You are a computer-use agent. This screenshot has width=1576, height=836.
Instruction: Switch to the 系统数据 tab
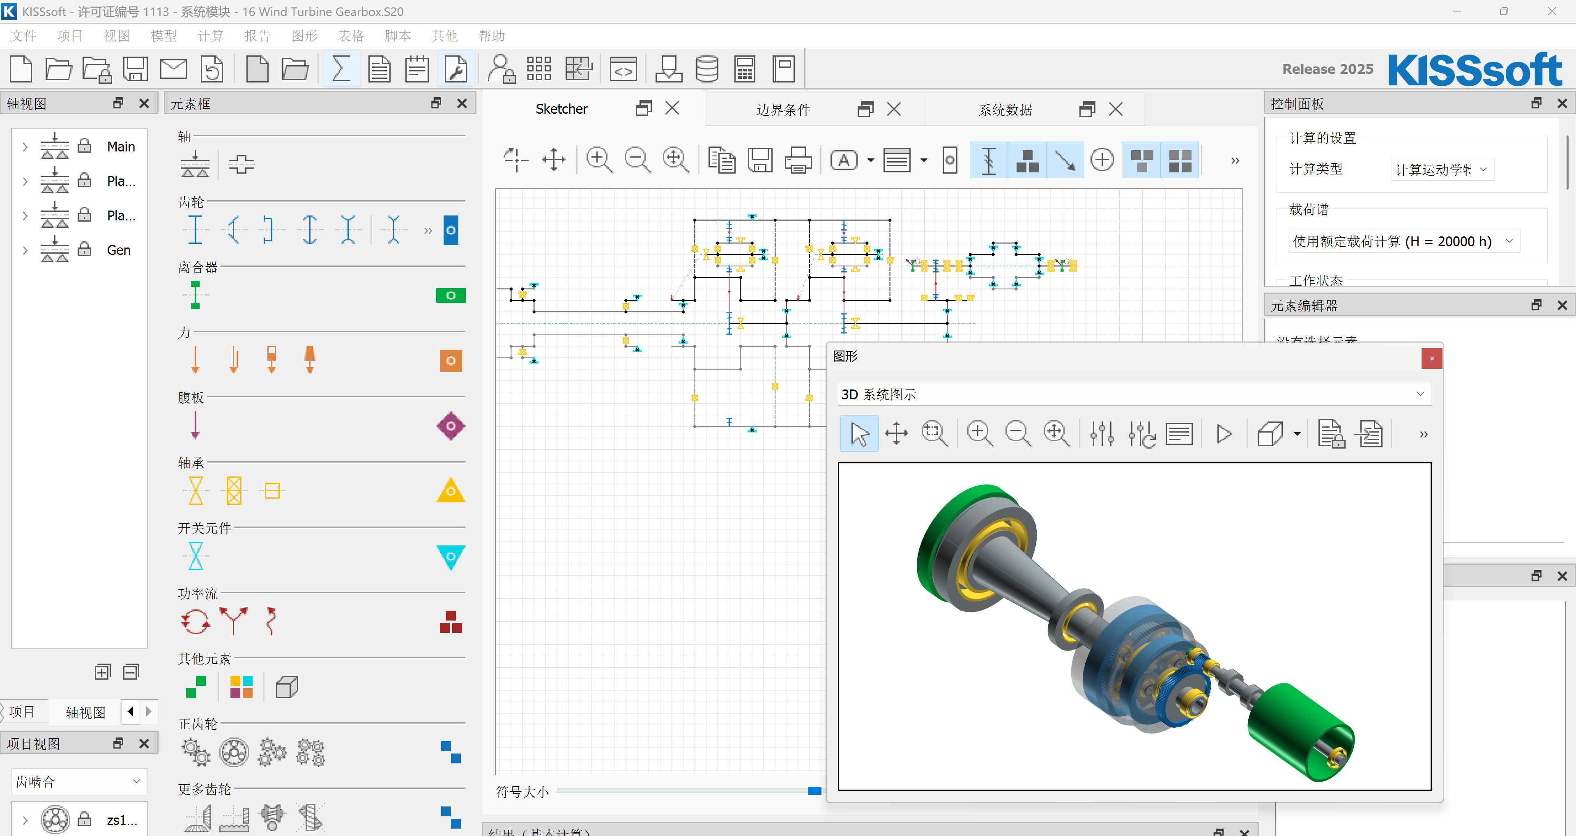tap(1005, 110)
